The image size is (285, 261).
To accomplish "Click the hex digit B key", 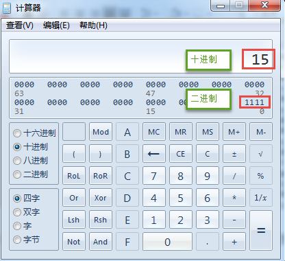I will [127, 154].
